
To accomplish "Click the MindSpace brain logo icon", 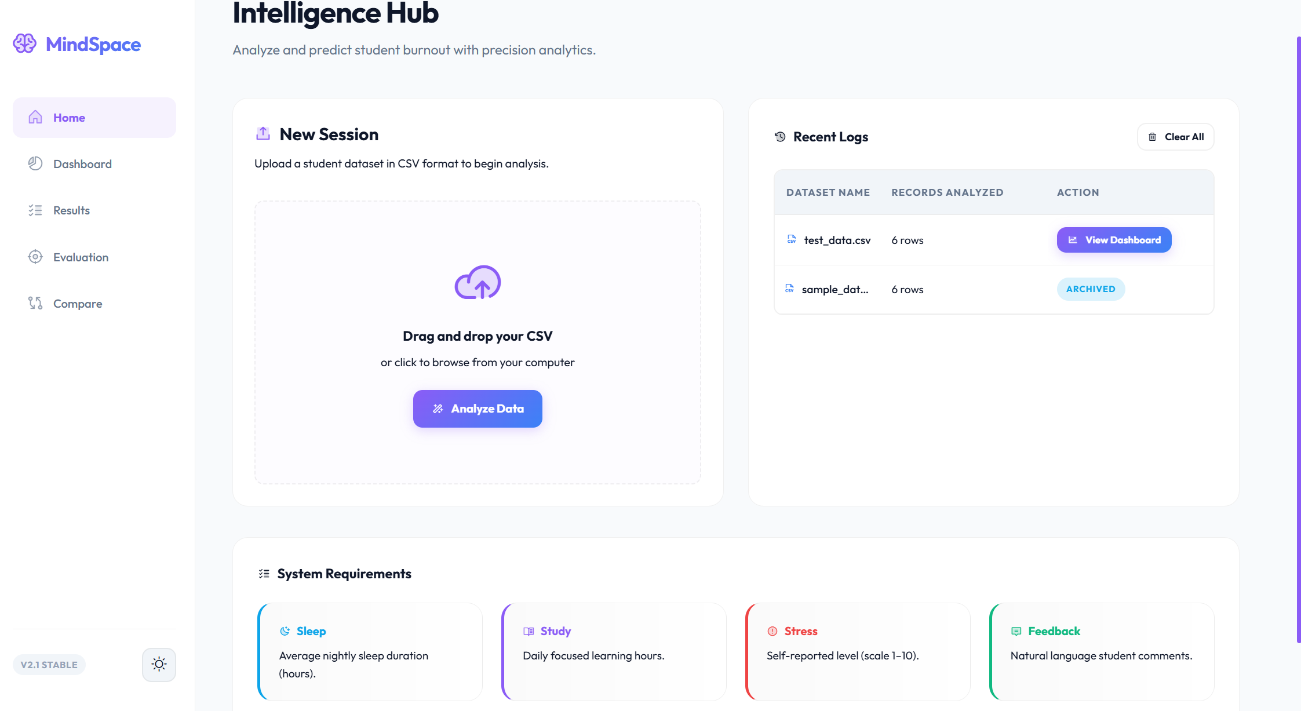I will click(24, 43).
